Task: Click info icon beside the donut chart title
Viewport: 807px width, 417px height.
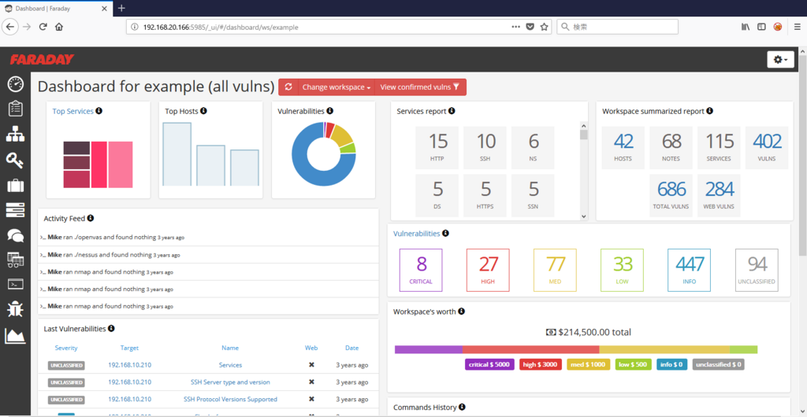Action: point(329,110)
